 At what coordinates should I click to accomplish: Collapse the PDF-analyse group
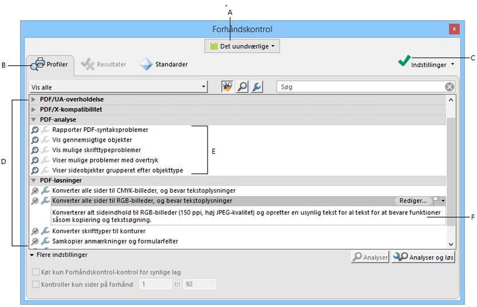[x=34, y=119]
